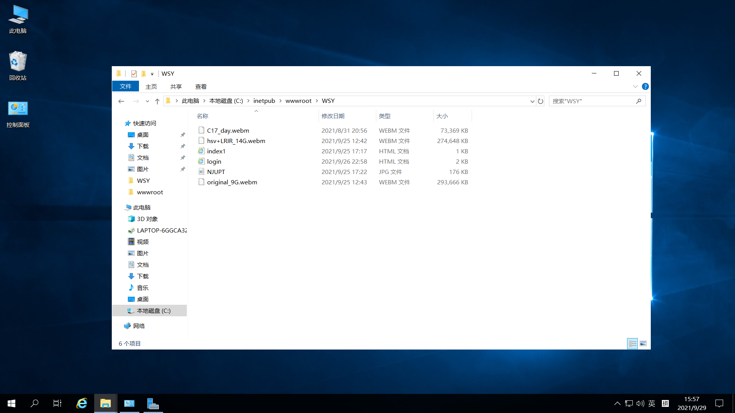The height and width of the screenshot is (413, 735).
Task: Click the New Folder quick access toolbar icon
Action: pyautogui.click(x=144, y=74)
